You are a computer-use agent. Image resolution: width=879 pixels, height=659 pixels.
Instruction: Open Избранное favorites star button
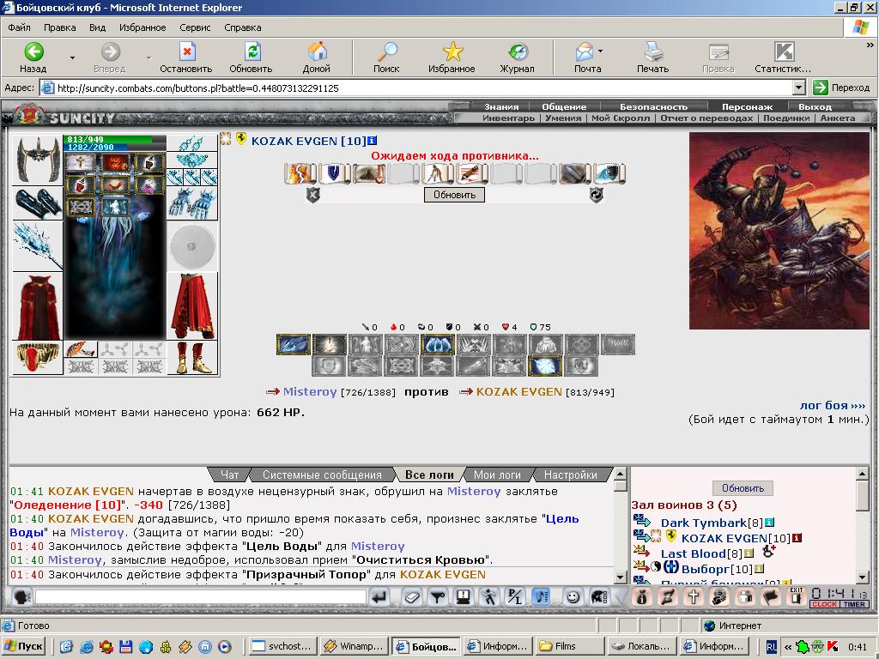[452, 57]
